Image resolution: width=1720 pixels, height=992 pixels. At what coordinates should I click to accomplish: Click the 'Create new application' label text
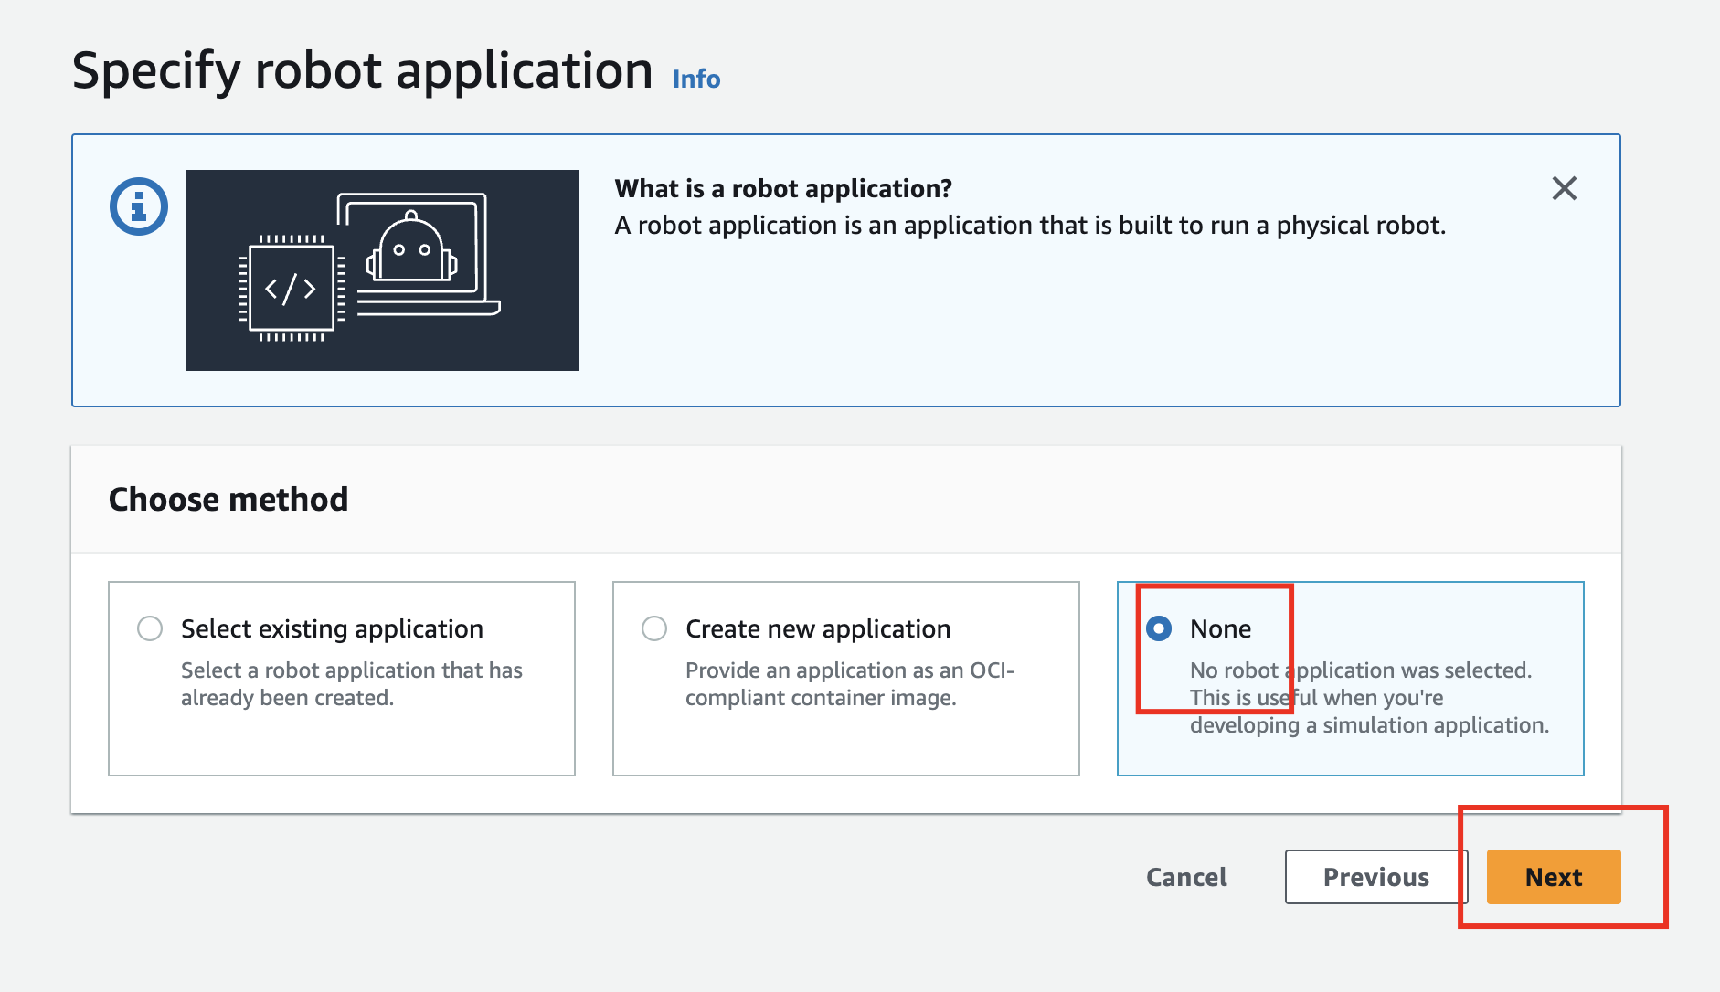(x=818, y=628)
